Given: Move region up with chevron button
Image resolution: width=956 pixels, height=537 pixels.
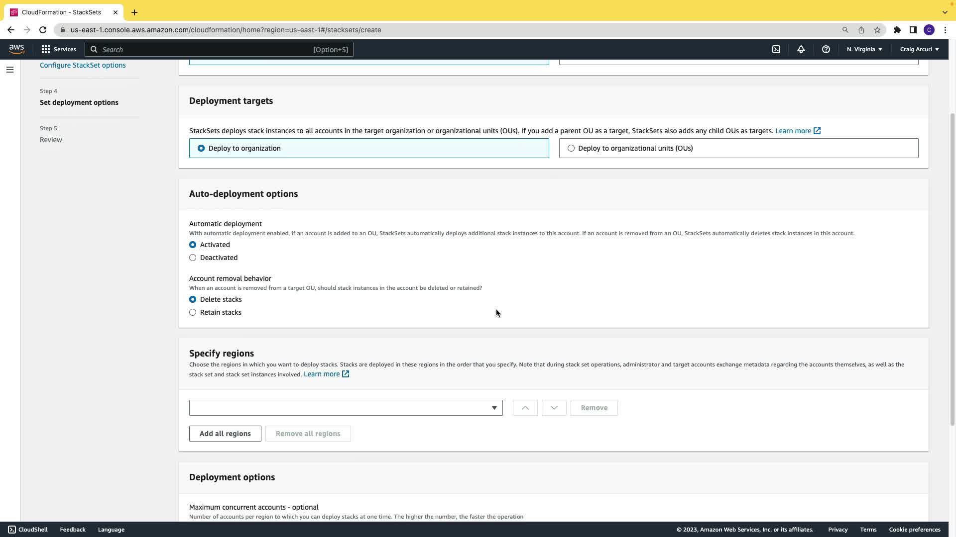Looking at the screenshot, I should 525,408.
